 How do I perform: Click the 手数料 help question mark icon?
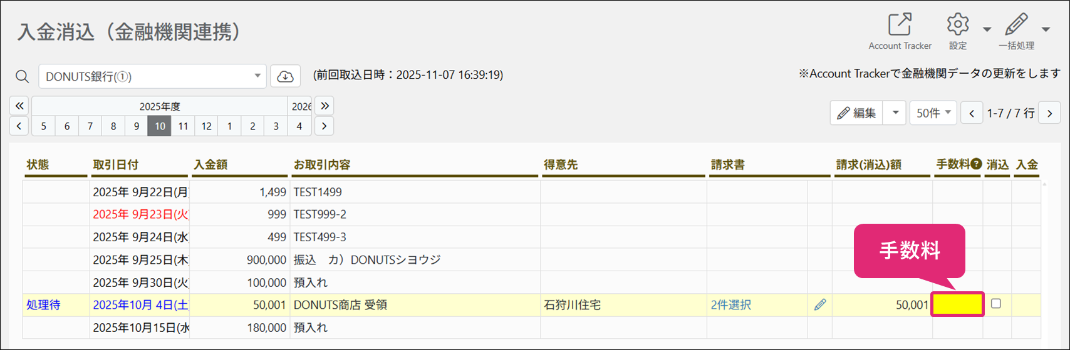coord(976,164)
